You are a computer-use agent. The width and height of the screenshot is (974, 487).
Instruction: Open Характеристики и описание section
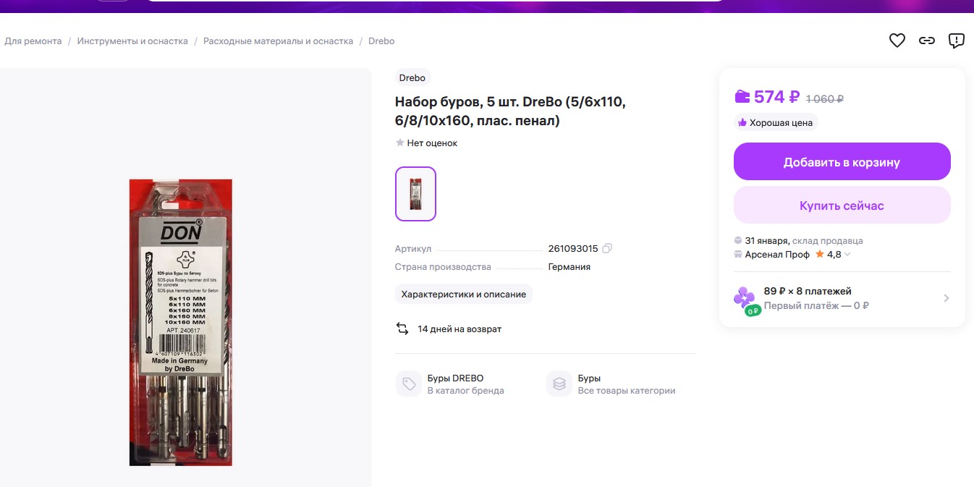[463, 295]
